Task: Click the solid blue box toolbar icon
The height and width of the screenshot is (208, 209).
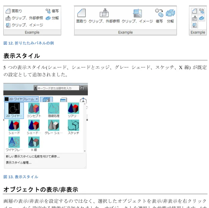Action: point(63,100)
